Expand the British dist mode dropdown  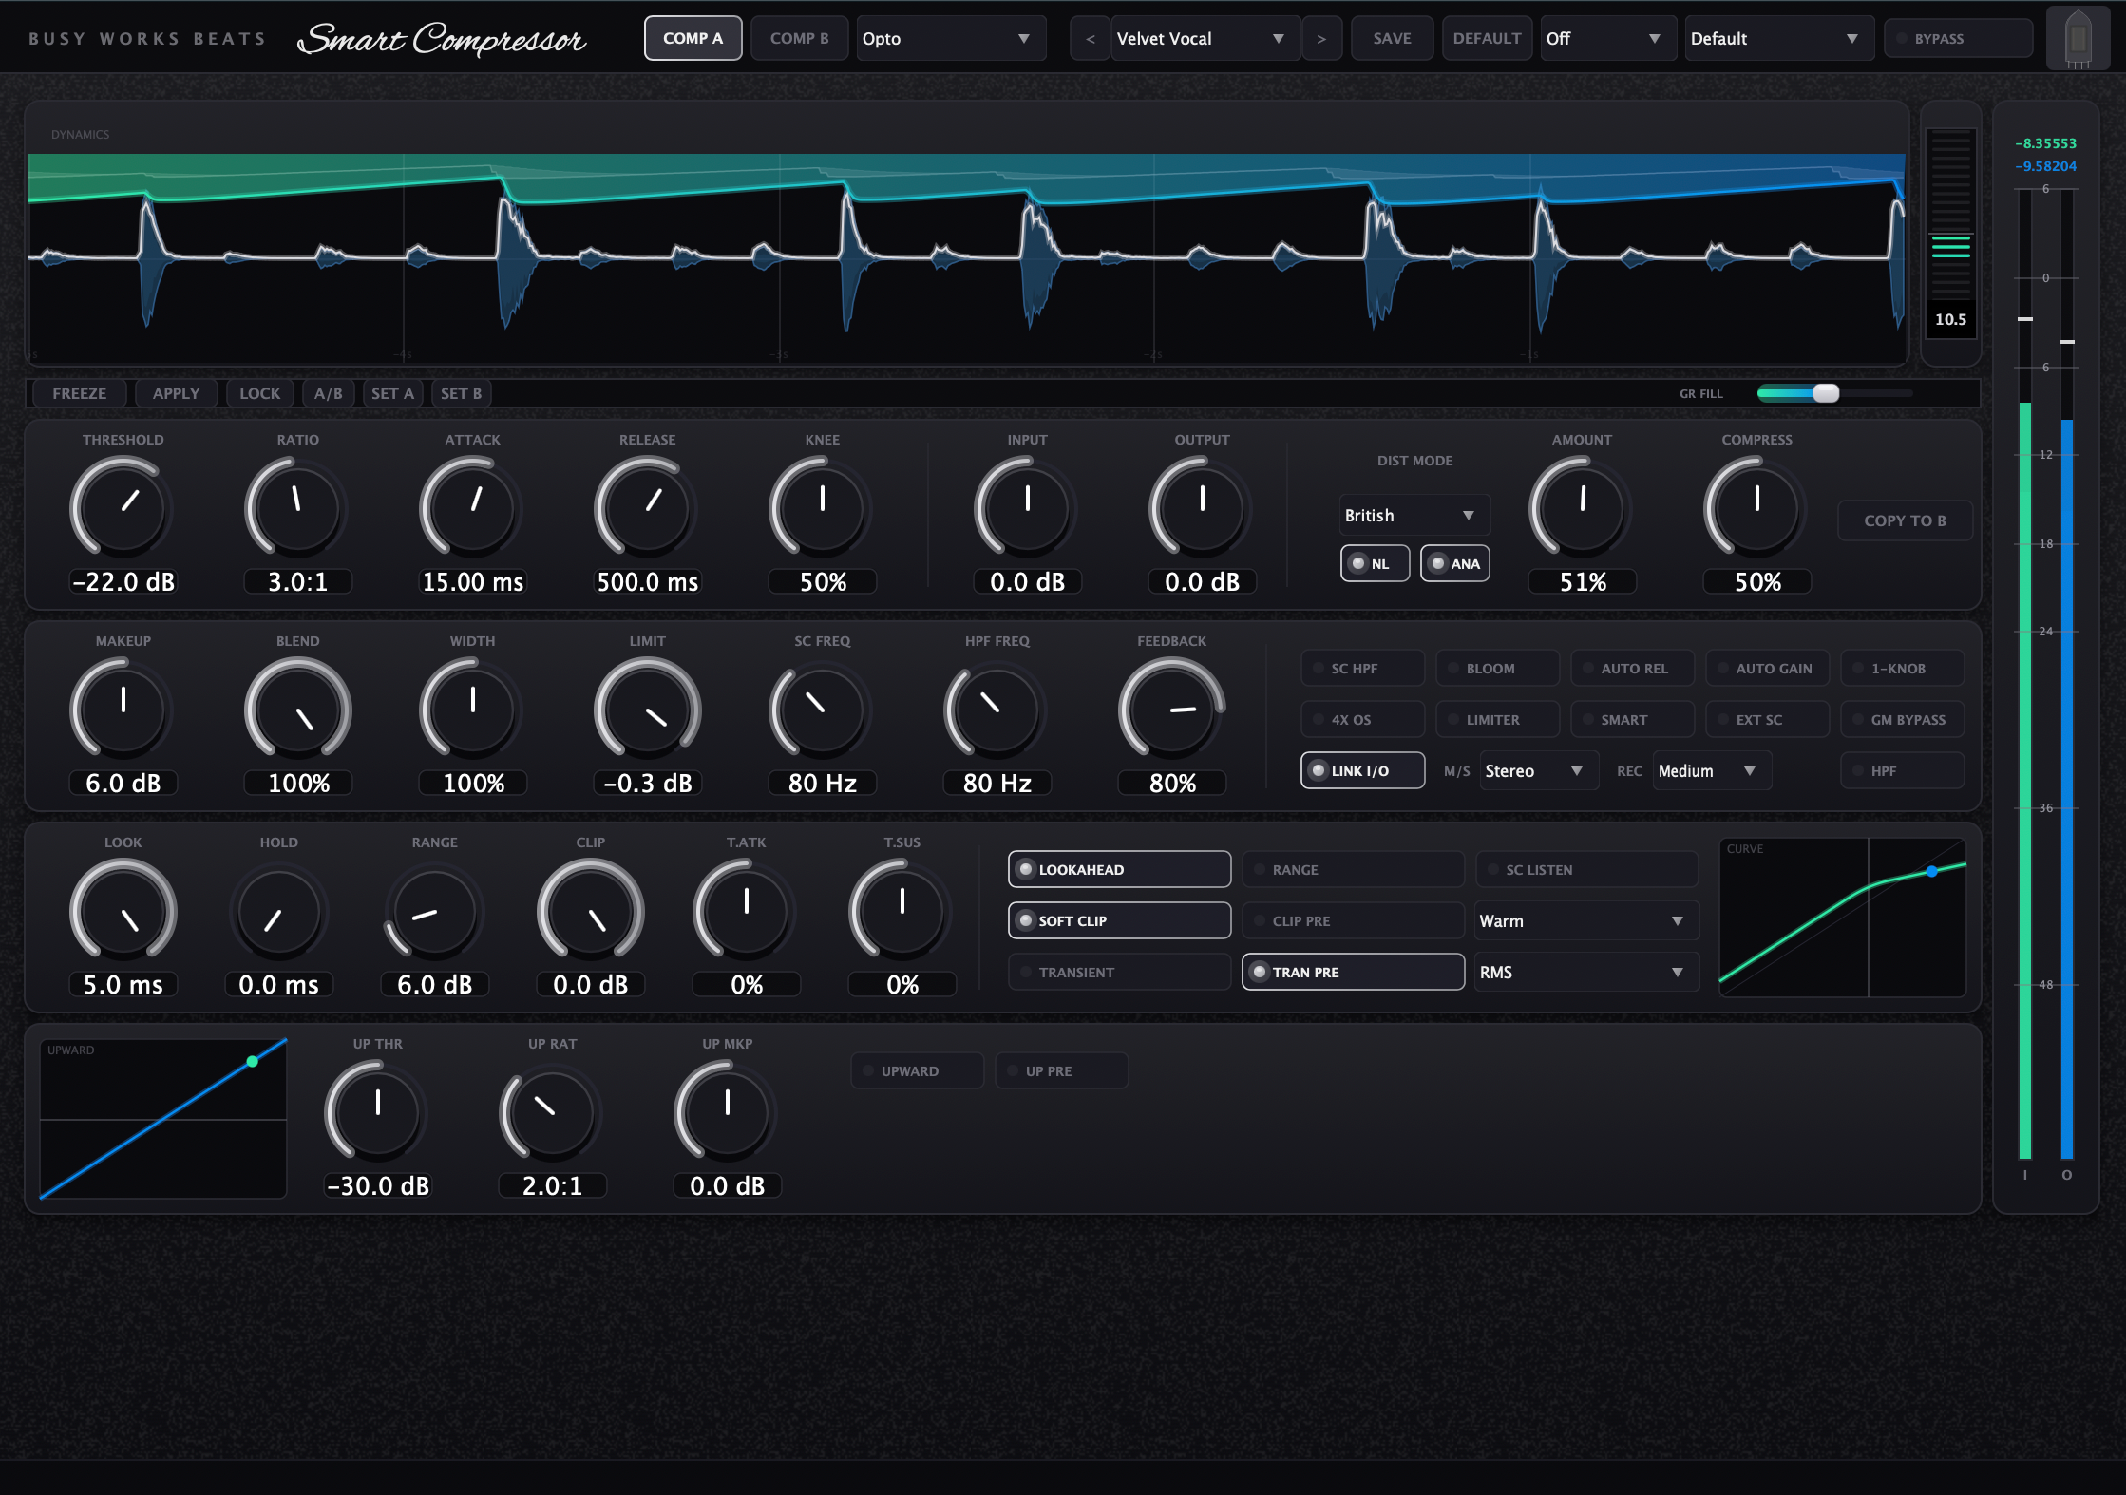coord(1414,515)
